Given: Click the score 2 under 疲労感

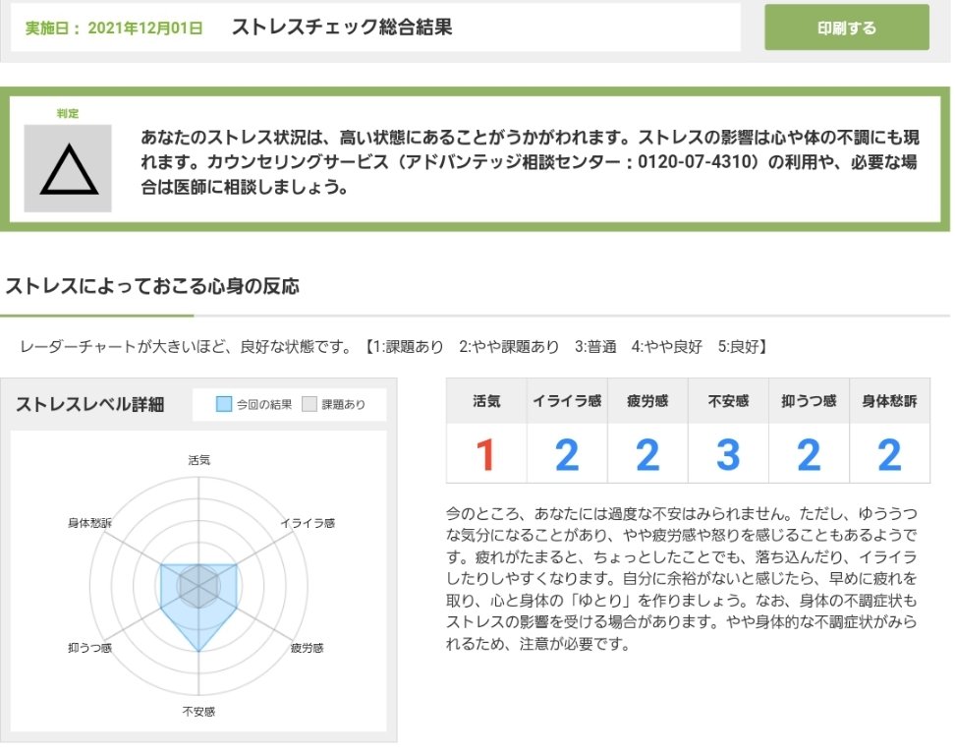Looking at the screenshot, I should pyautogui.click(x=647, y=455).
